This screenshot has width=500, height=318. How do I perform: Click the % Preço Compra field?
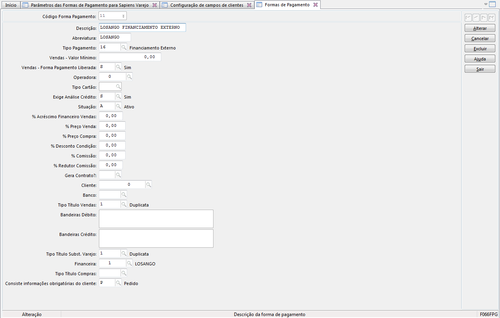click(112, 135)
